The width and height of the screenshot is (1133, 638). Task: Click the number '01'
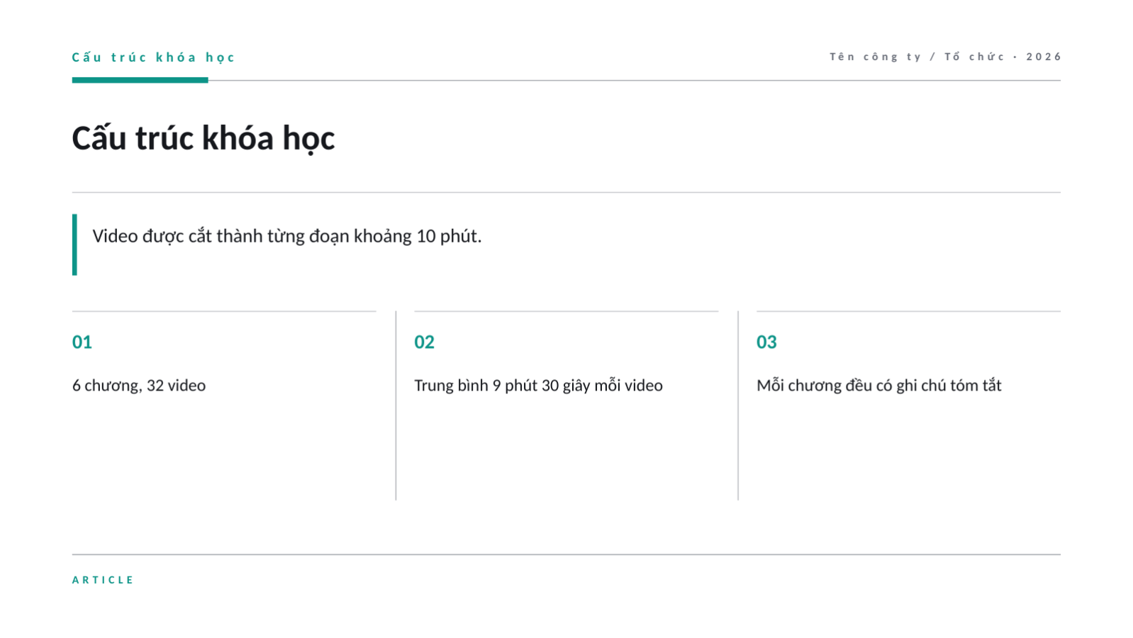point(82,342)
